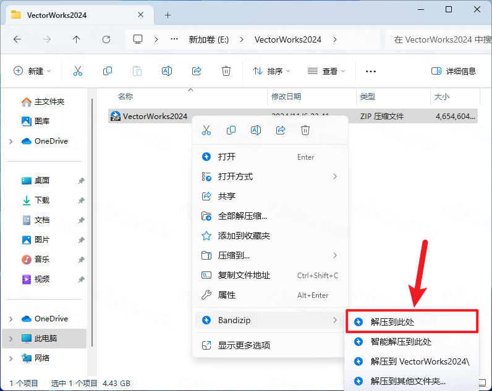Click the 新建 new button
Viewport: 492px width, 391px height.
click(x=33, y=71)
